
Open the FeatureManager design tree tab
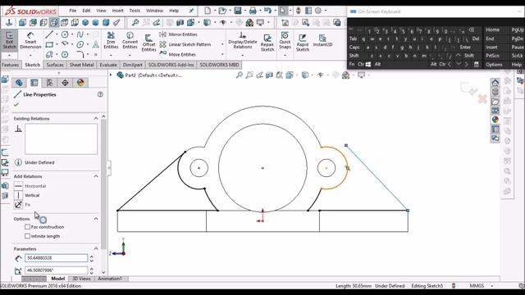pyautogui.click(x=19, y=83)
